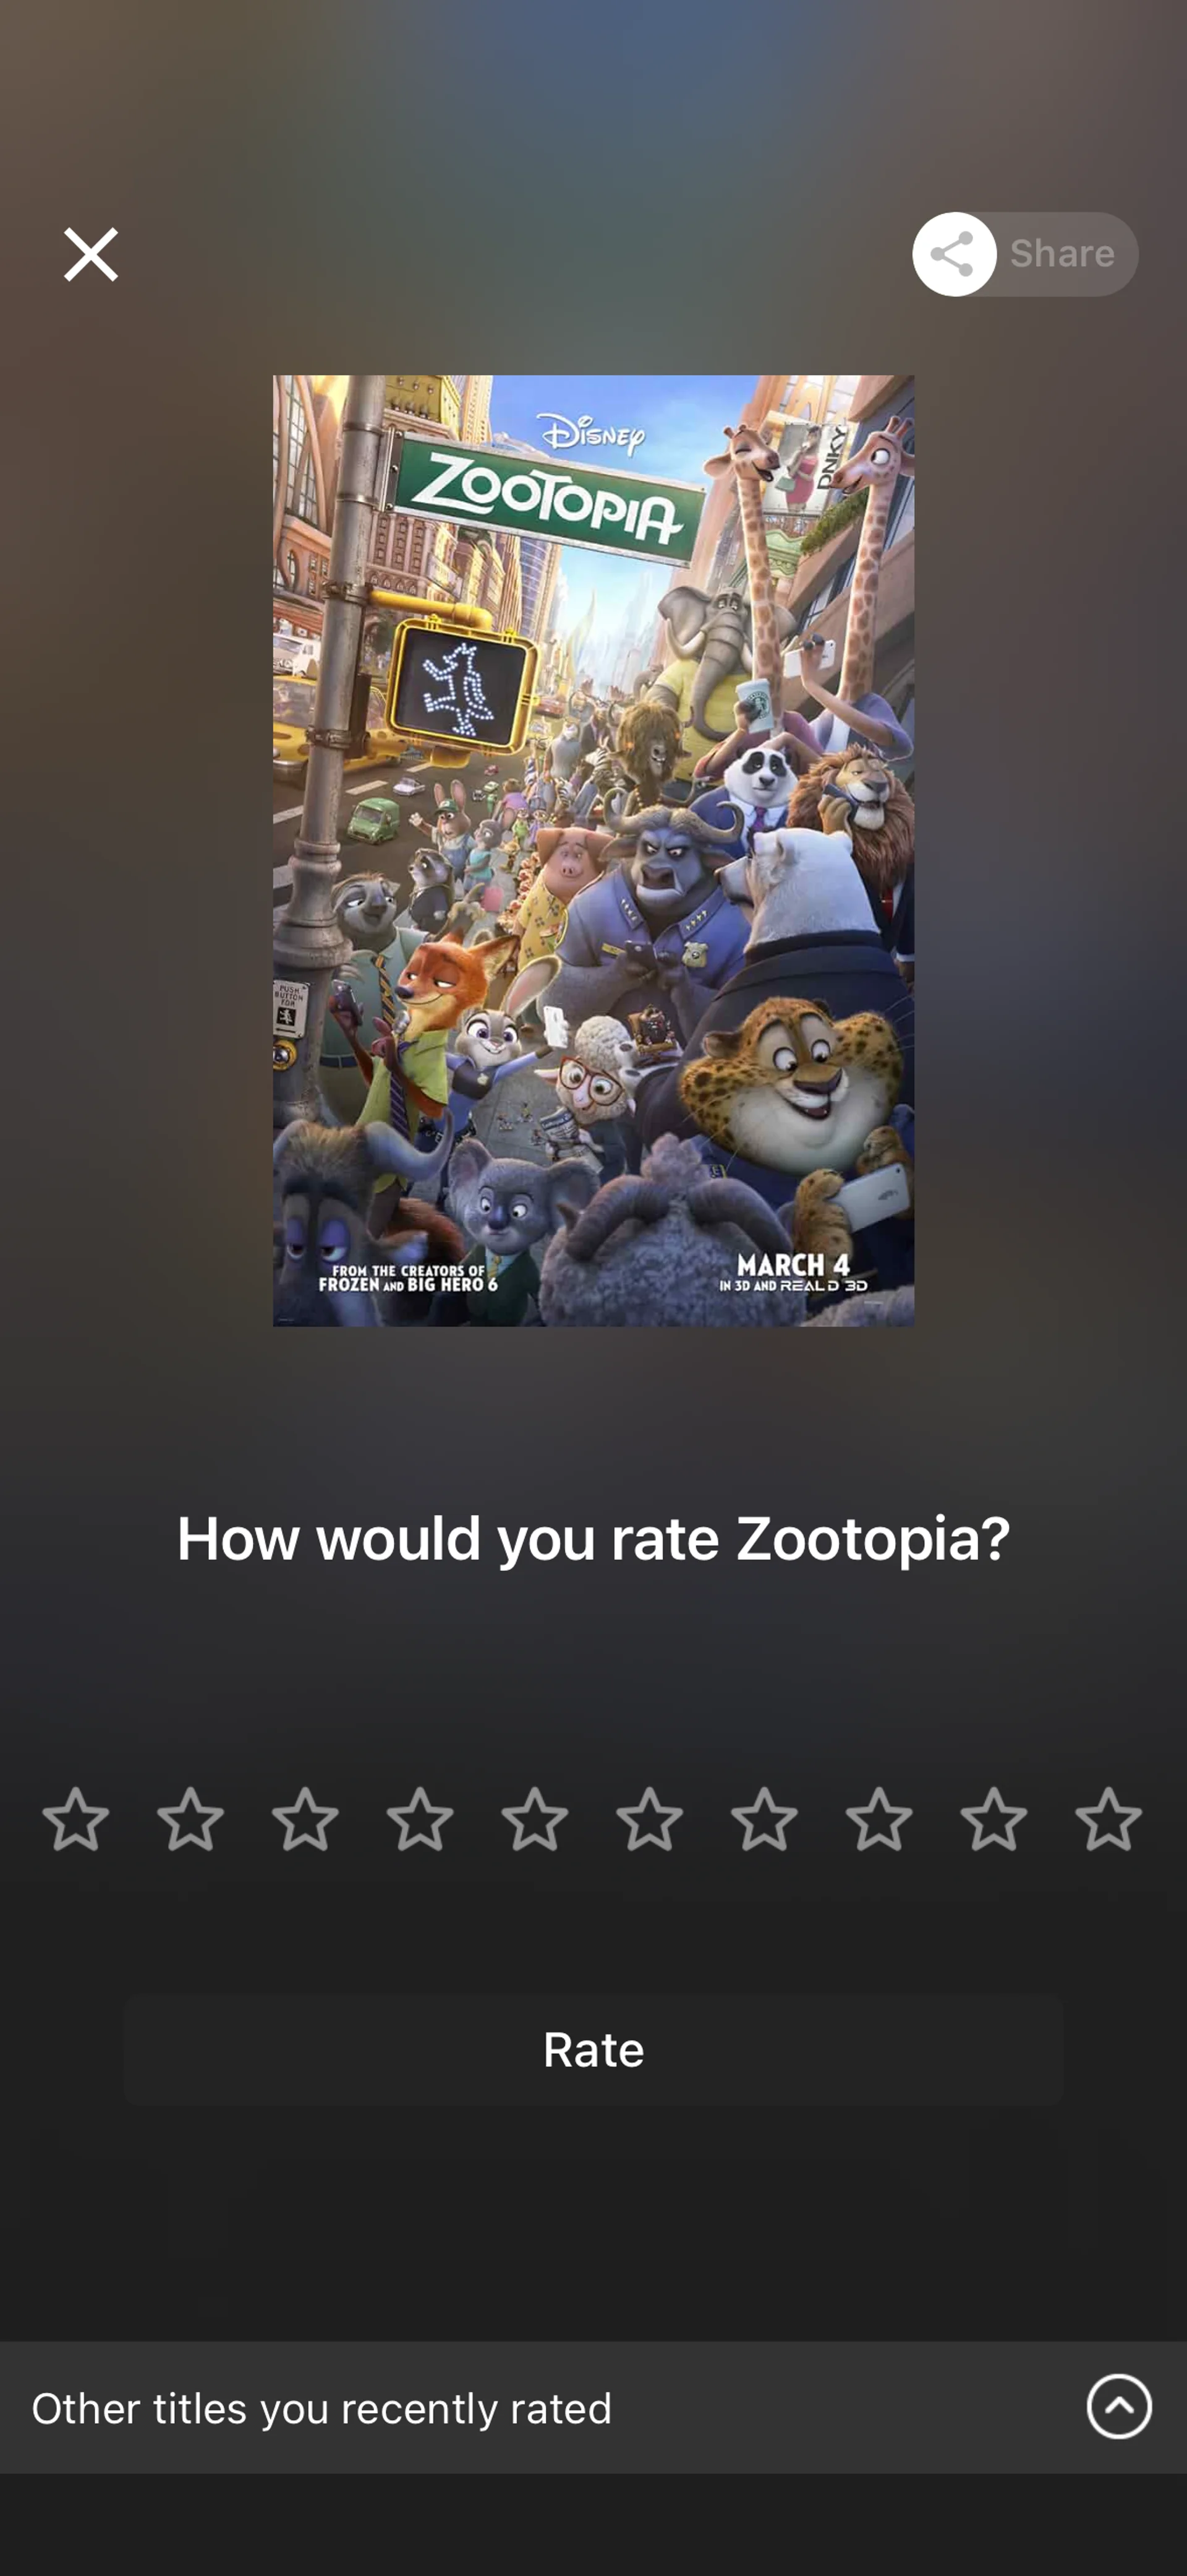Give Zootopia three stars
Image resolution: width=1187 pixels, height=2576 pixels.
coord(305,1819)
